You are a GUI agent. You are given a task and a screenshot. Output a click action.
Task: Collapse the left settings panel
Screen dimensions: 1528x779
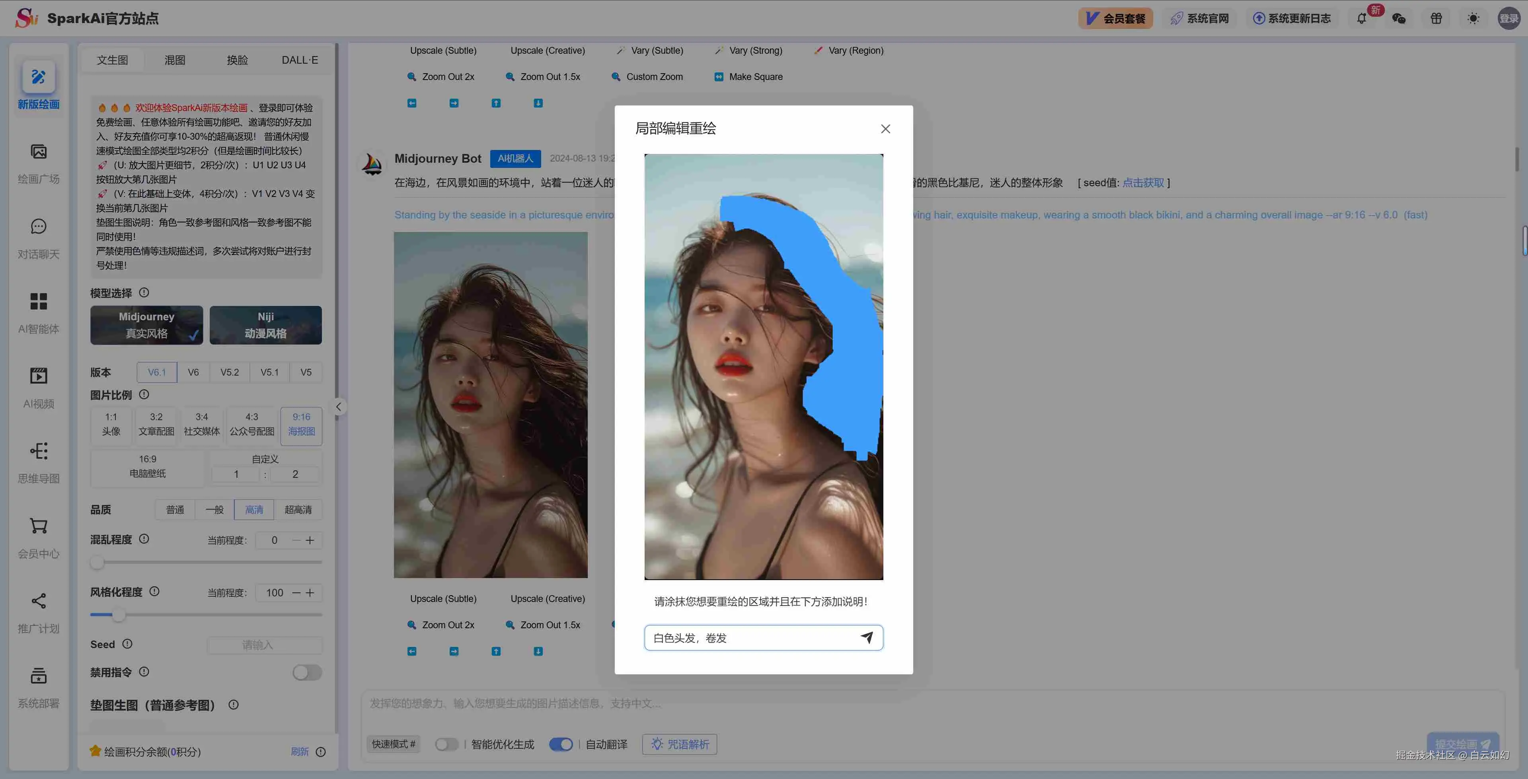click(338, 407)
